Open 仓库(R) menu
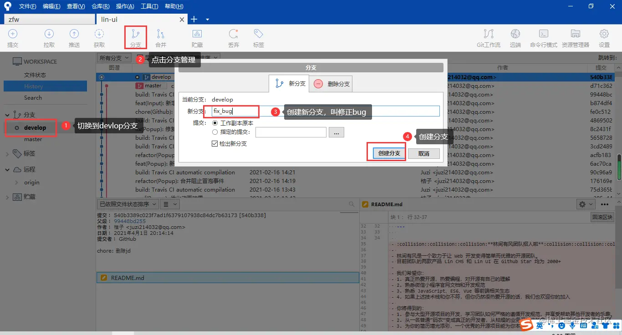Screen dimensions: 622x335 tap(100, 6)
